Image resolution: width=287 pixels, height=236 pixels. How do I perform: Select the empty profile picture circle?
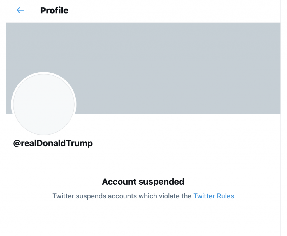[x=44, y=104]
